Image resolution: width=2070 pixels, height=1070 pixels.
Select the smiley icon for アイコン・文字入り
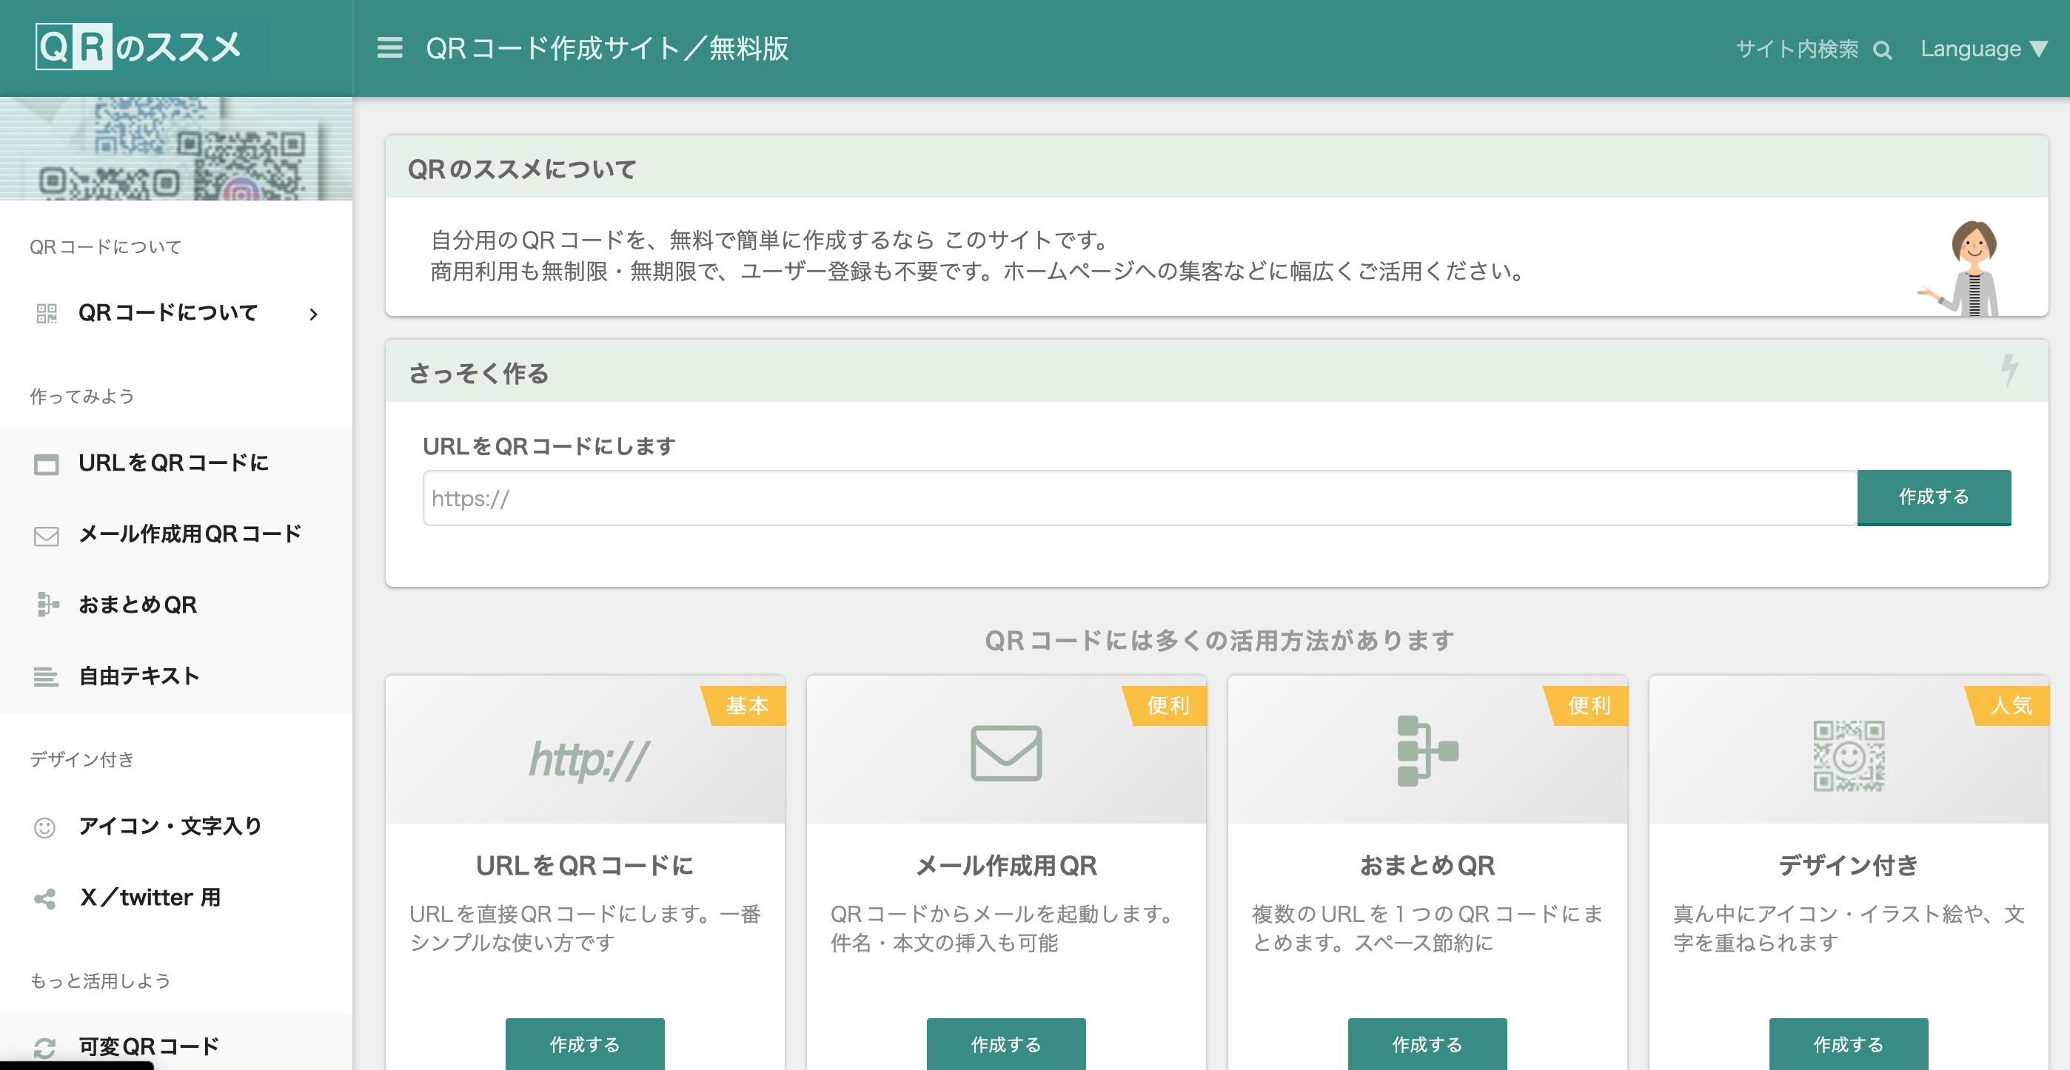(47, 826)
